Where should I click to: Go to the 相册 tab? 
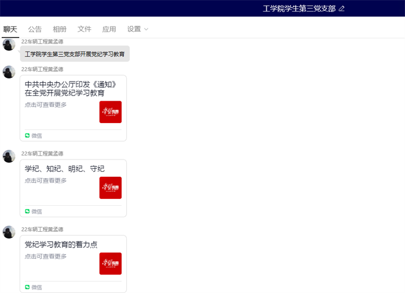[x=60, y=29]
